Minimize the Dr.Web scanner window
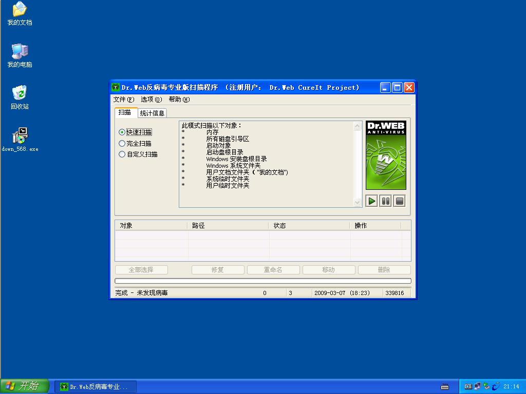The width and height of the screenshot is (526, 394). tap(385, 88)
